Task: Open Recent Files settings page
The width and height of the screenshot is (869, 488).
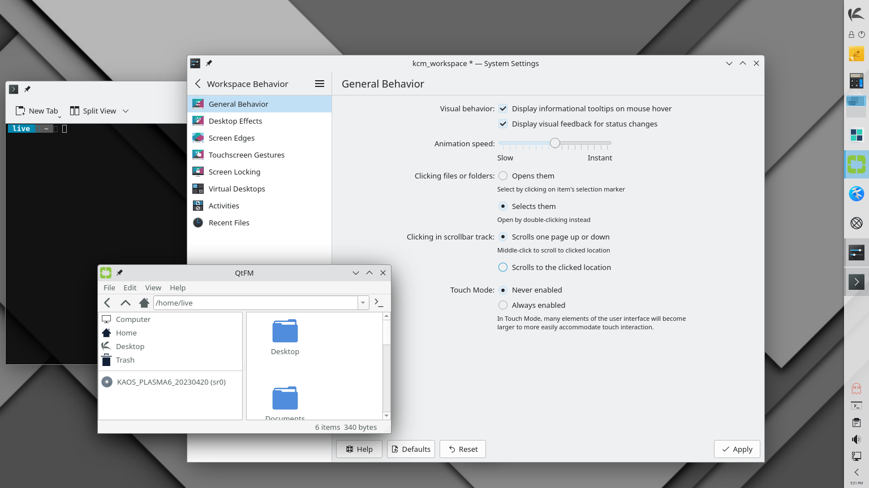Action: pyautogui.click(x=259, y=223)
